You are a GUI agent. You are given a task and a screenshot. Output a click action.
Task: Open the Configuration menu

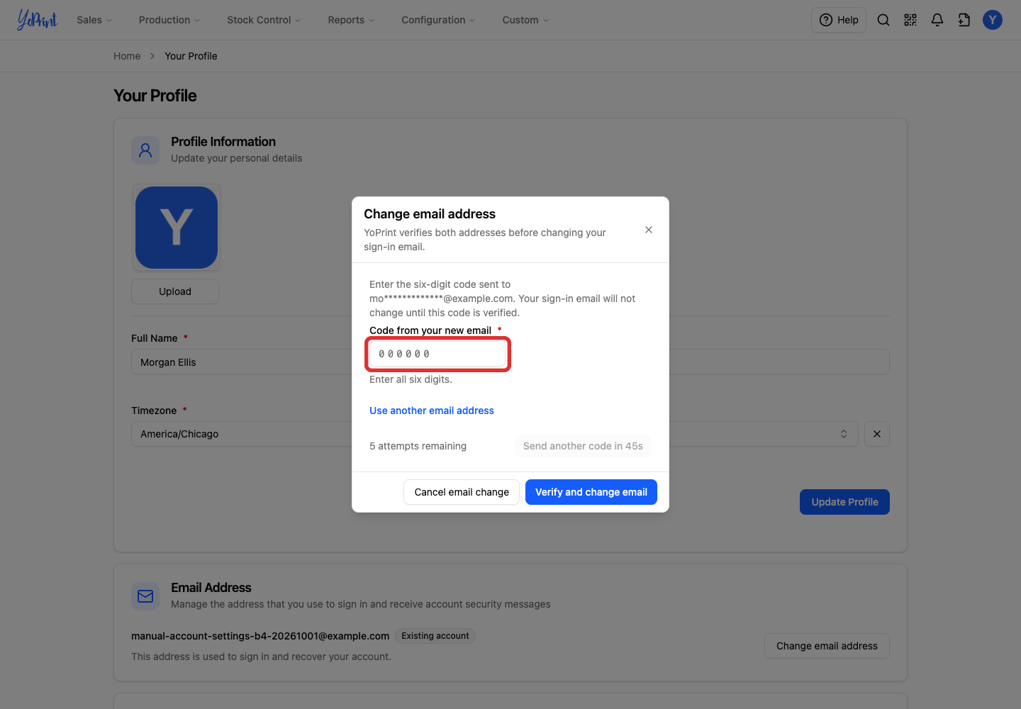[x=438, y=20]
